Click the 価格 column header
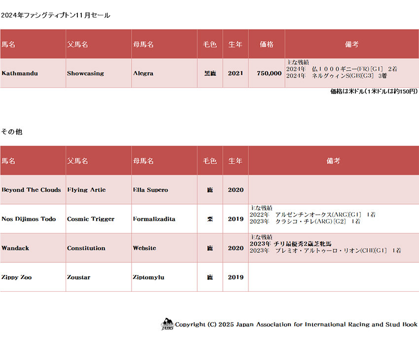419x350 pixels. coord(267,44)
